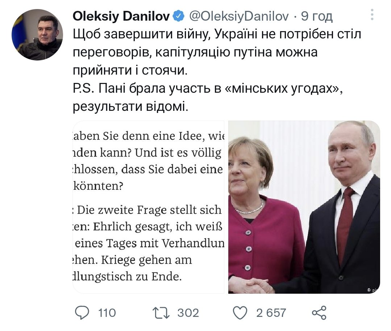Screen dimensions: 391x331
Task: Click the blue verified badge
Action: click(x=178, y=16)
